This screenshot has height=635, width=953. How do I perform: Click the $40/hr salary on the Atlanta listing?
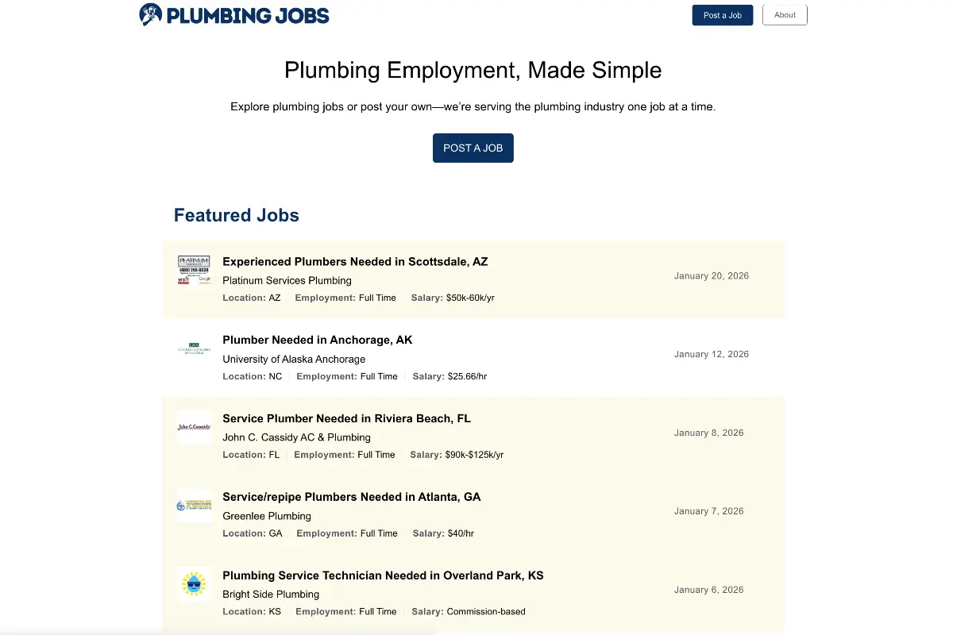tap(463, 533)
